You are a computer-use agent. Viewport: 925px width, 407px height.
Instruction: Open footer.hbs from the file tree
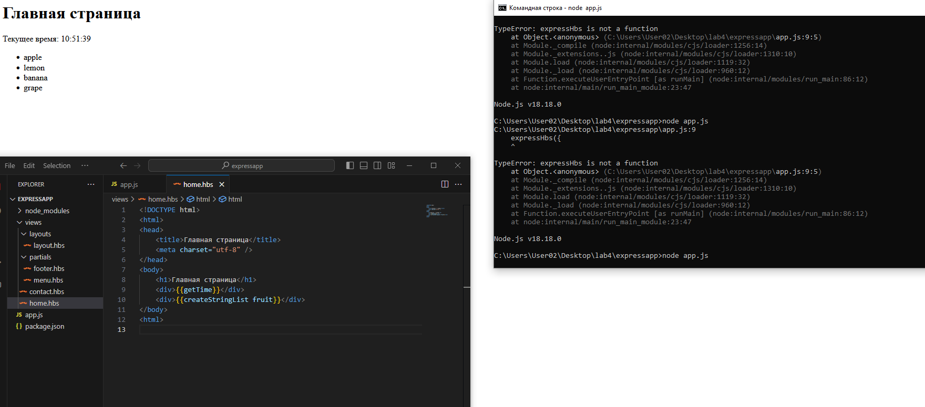49,268
